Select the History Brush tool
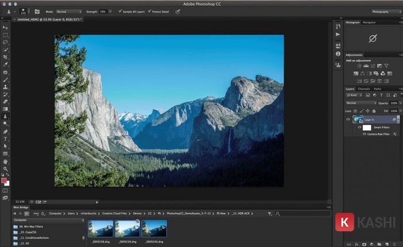This screenshot has height=247, width=403. [x=5, y=94]
